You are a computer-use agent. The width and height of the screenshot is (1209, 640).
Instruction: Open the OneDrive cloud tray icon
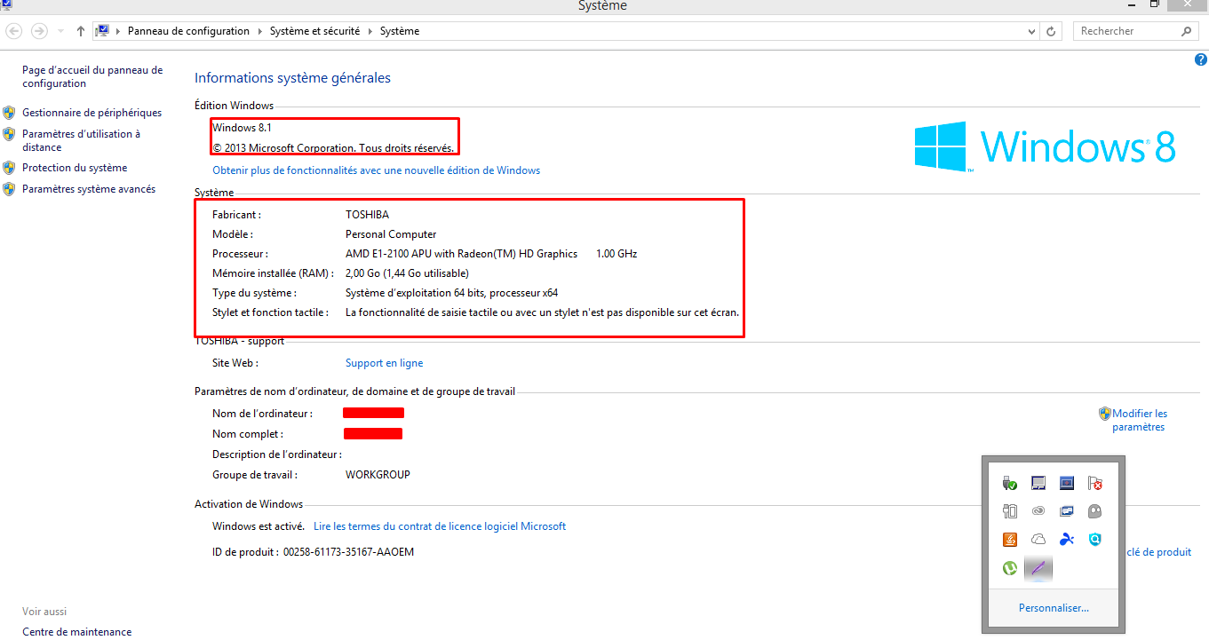click(x=1038, y=540)
